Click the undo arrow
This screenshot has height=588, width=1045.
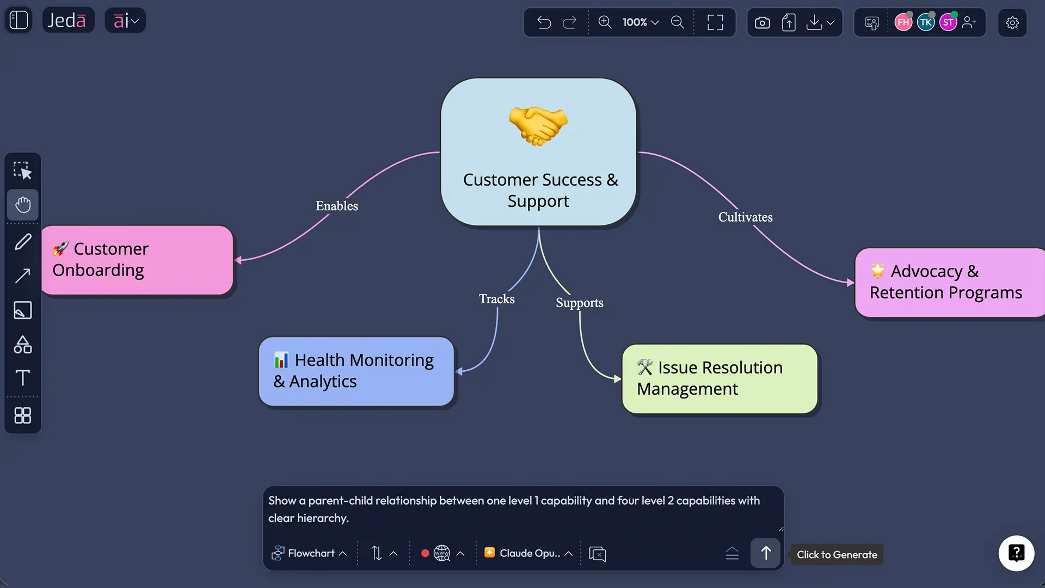click(x=544, y=22)
